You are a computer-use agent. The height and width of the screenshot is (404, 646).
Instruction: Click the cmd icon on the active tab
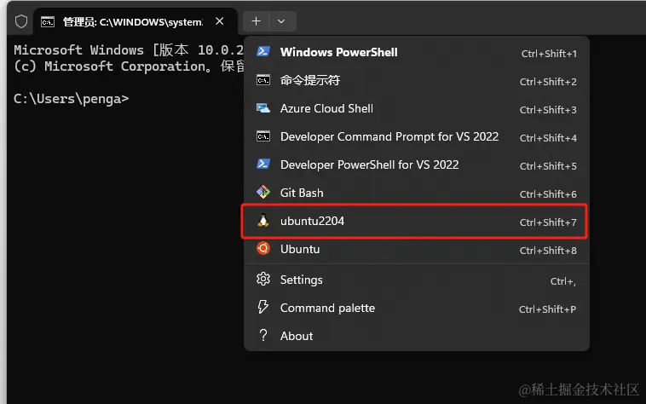coord(48,22)
